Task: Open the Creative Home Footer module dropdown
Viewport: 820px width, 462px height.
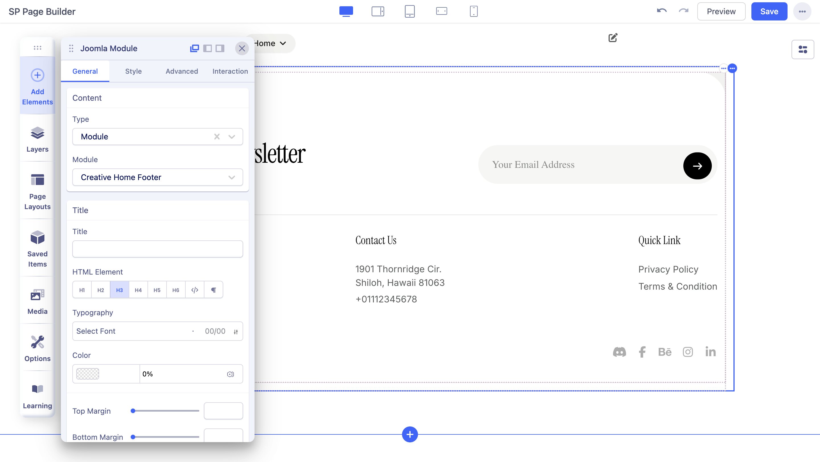Action: coord(157,177)
